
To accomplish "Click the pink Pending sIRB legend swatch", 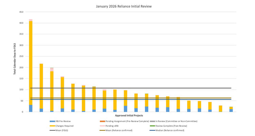I will (x=102, y=126).
